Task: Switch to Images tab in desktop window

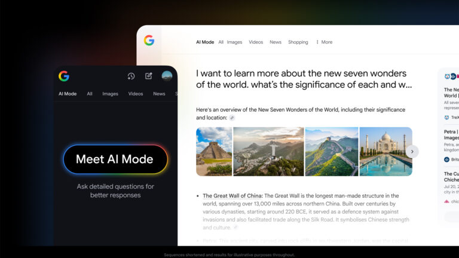Action: coord(234,42)
